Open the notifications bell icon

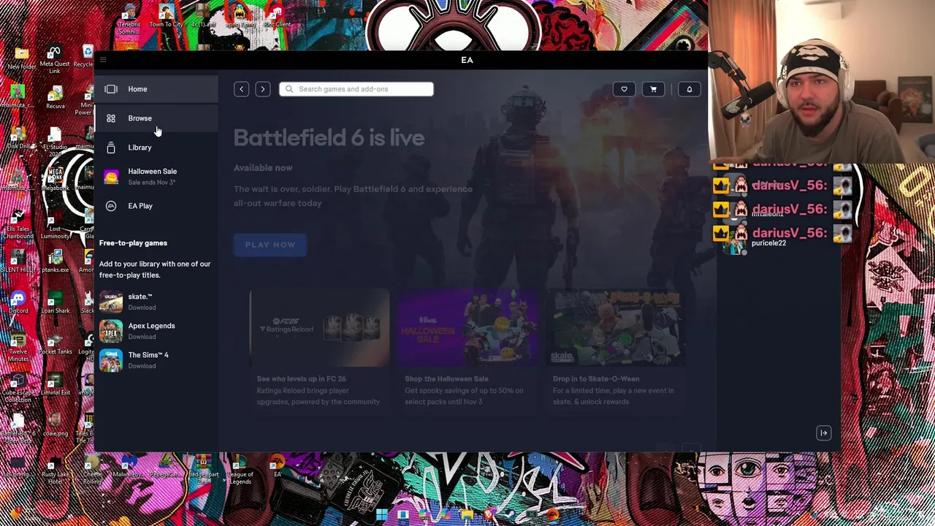coord(689,89)
